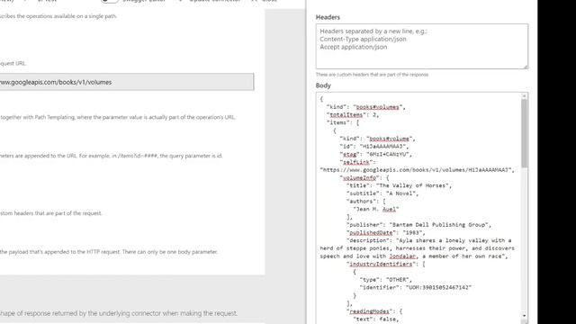Click the "subtitle": "A Novel" line

coord(382,193)
